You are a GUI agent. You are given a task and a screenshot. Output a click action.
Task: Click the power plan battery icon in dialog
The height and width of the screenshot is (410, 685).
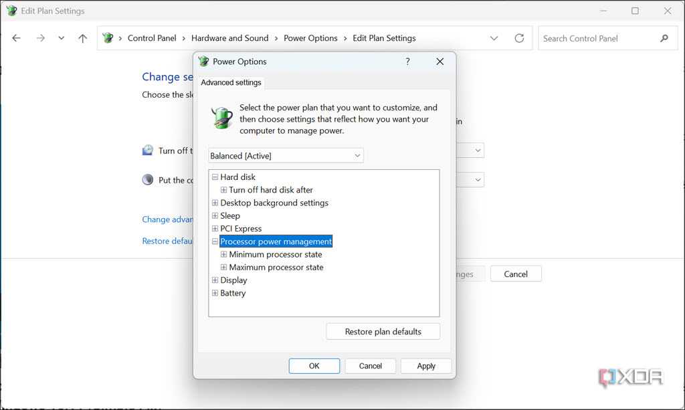click(x=222, y=118)
